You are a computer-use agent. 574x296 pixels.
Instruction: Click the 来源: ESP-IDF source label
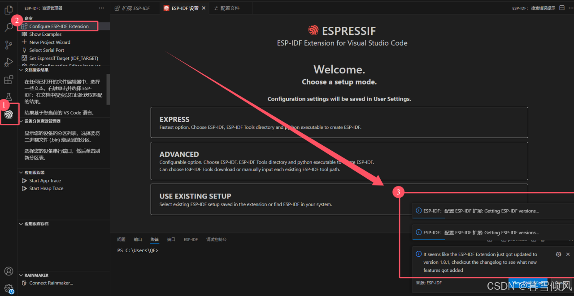tap(429, 283)
